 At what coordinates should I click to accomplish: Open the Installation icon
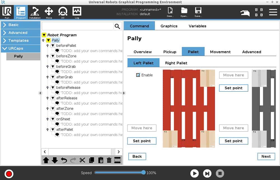click(35, 12)
